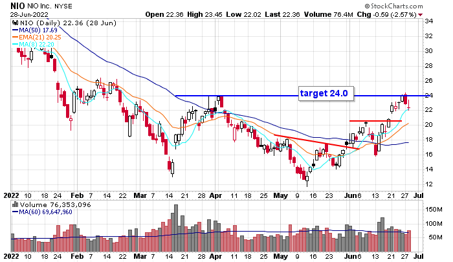Click the 'May' label on price chart axis
The width and height of the screenshot is (453, 262).
[280, 195]
